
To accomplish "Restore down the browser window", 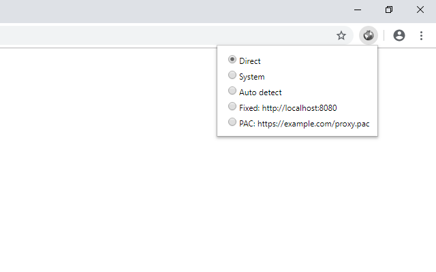I will [x=389, y=10].
